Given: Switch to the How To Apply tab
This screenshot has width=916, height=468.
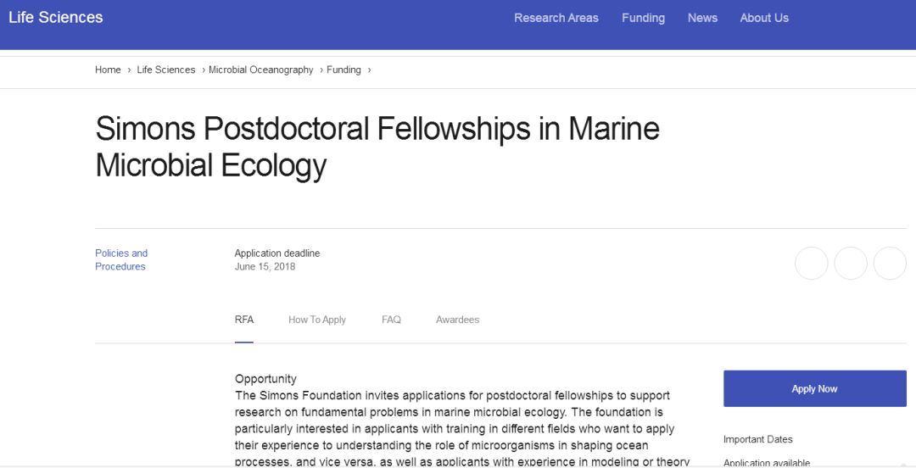Looking at the screenshot, I should (x=317, y=320).
